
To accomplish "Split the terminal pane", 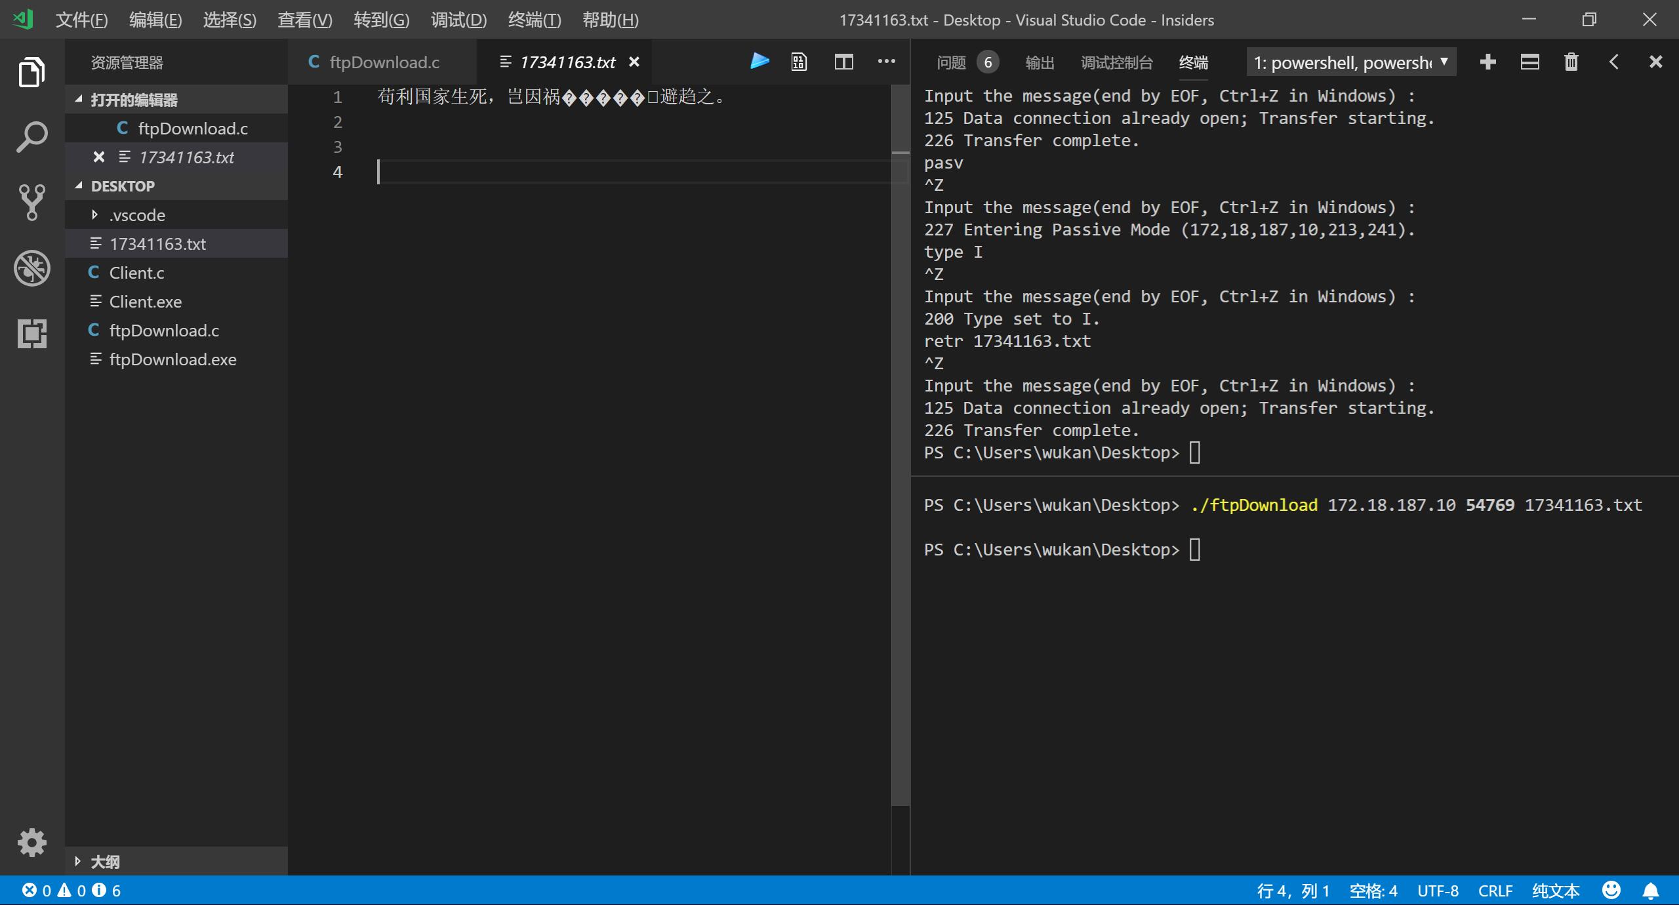I will pos(1529,62).
